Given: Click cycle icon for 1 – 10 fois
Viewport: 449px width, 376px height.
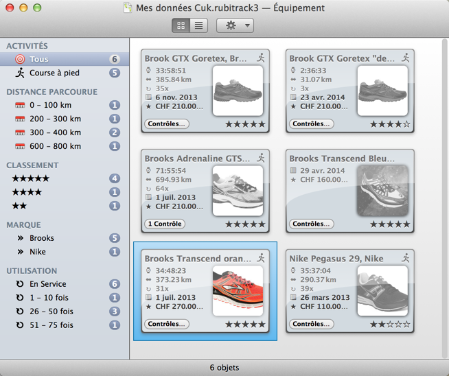Looking at the screenshot, I should [20, 298].
